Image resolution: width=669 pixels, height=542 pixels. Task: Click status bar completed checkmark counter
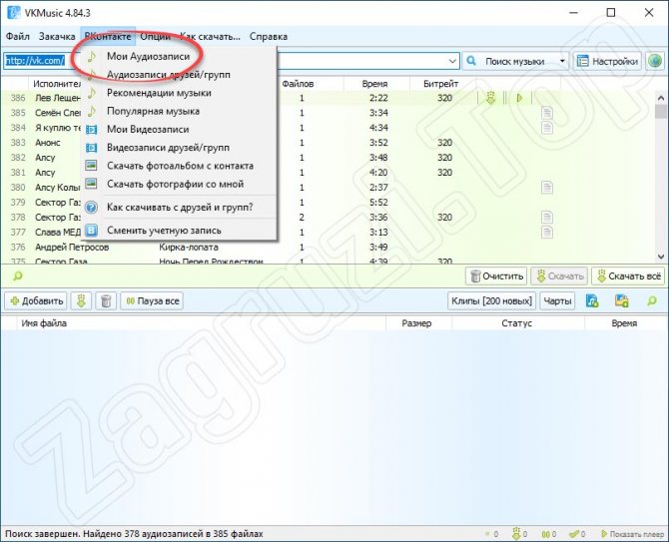577,534
